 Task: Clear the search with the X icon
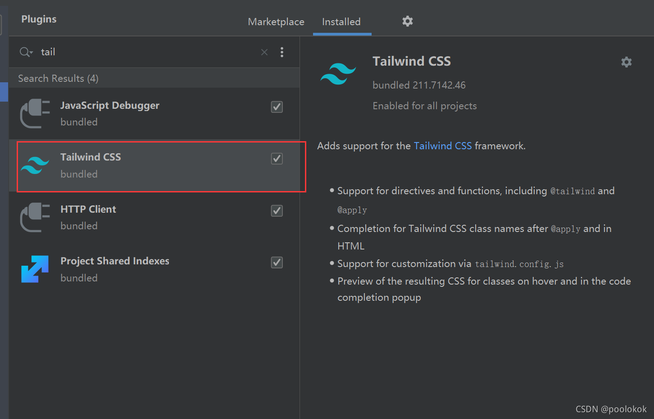(264, 52)
